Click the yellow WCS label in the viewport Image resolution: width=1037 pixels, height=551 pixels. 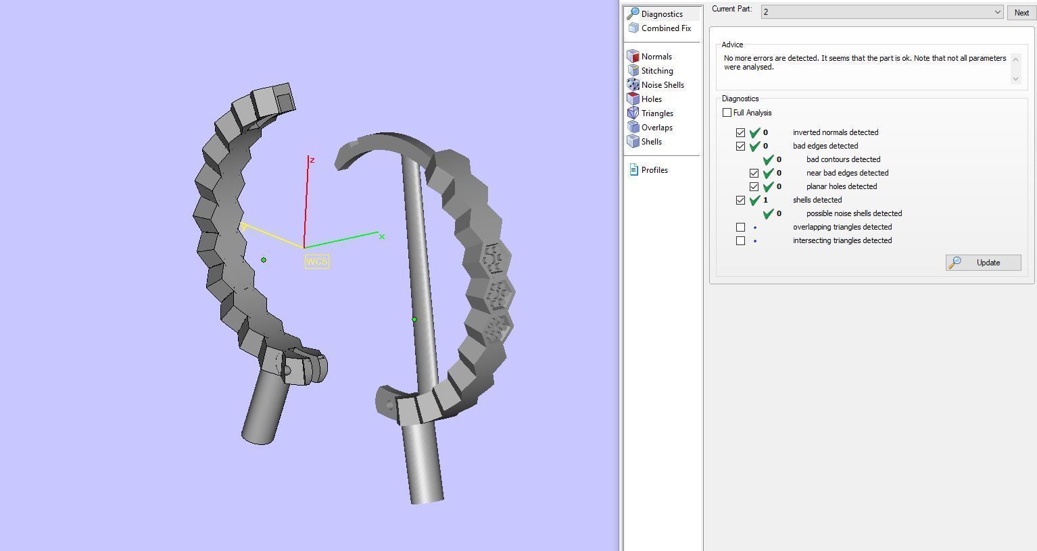point(316,261)
